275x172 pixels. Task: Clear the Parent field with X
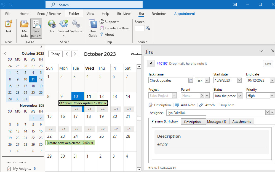202,95
